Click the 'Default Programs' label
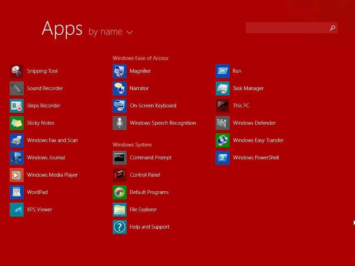 149,192
